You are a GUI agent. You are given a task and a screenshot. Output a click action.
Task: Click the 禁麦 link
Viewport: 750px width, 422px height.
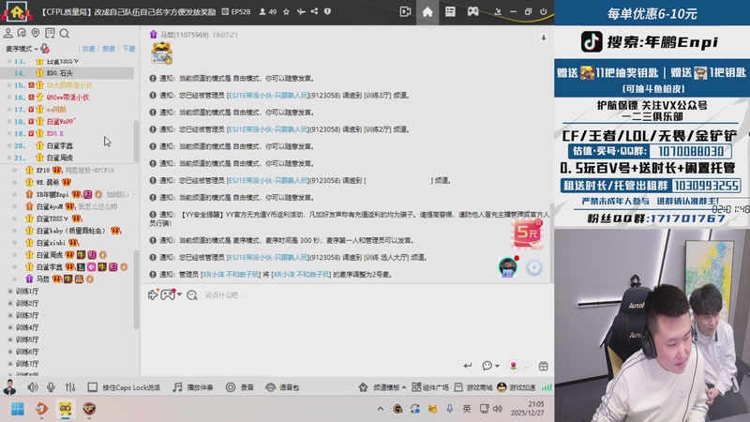109,49
